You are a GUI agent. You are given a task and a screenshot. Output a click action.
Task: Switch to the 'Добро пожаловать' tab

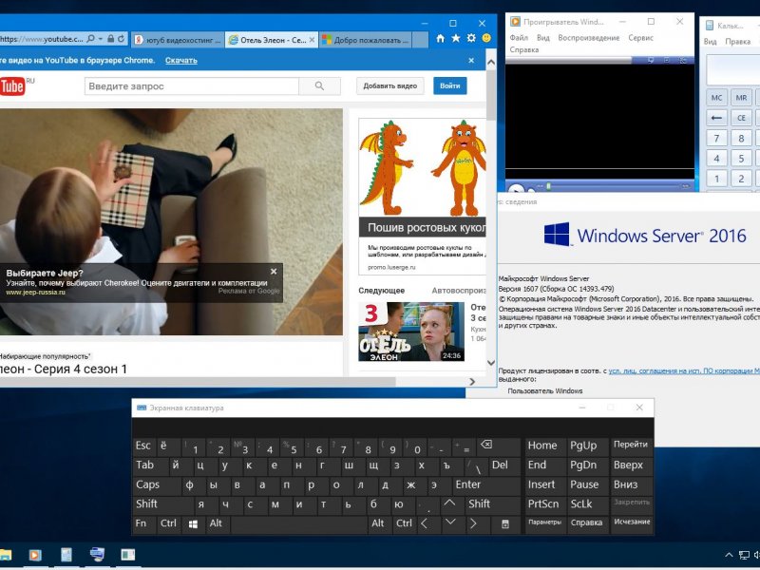pos(365,40)
